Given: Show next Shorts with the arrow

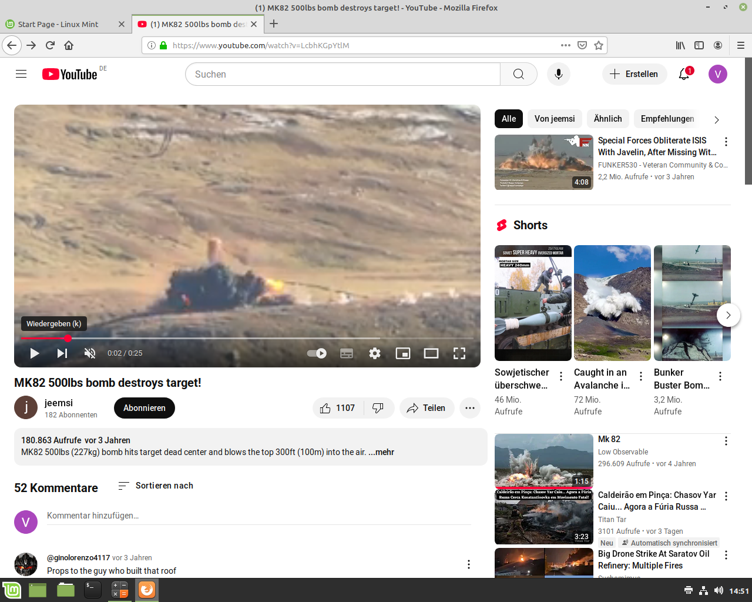Looking at the screenshot, I should (x=728, y=315).
